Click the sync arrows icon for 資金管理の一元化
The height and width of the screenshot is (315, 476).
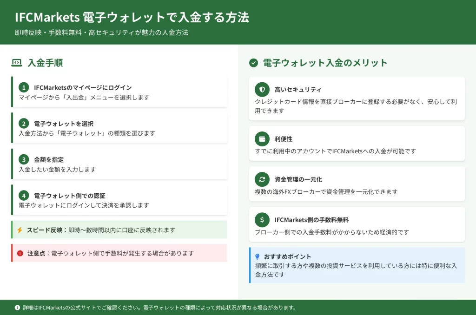[x=262, y=179]
